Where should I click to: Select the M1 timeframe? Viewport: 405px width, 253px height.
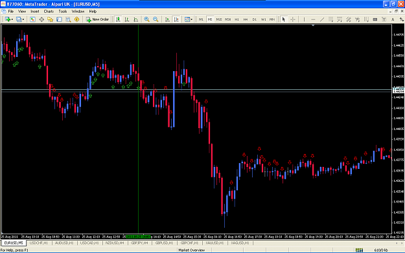(201, 19)
